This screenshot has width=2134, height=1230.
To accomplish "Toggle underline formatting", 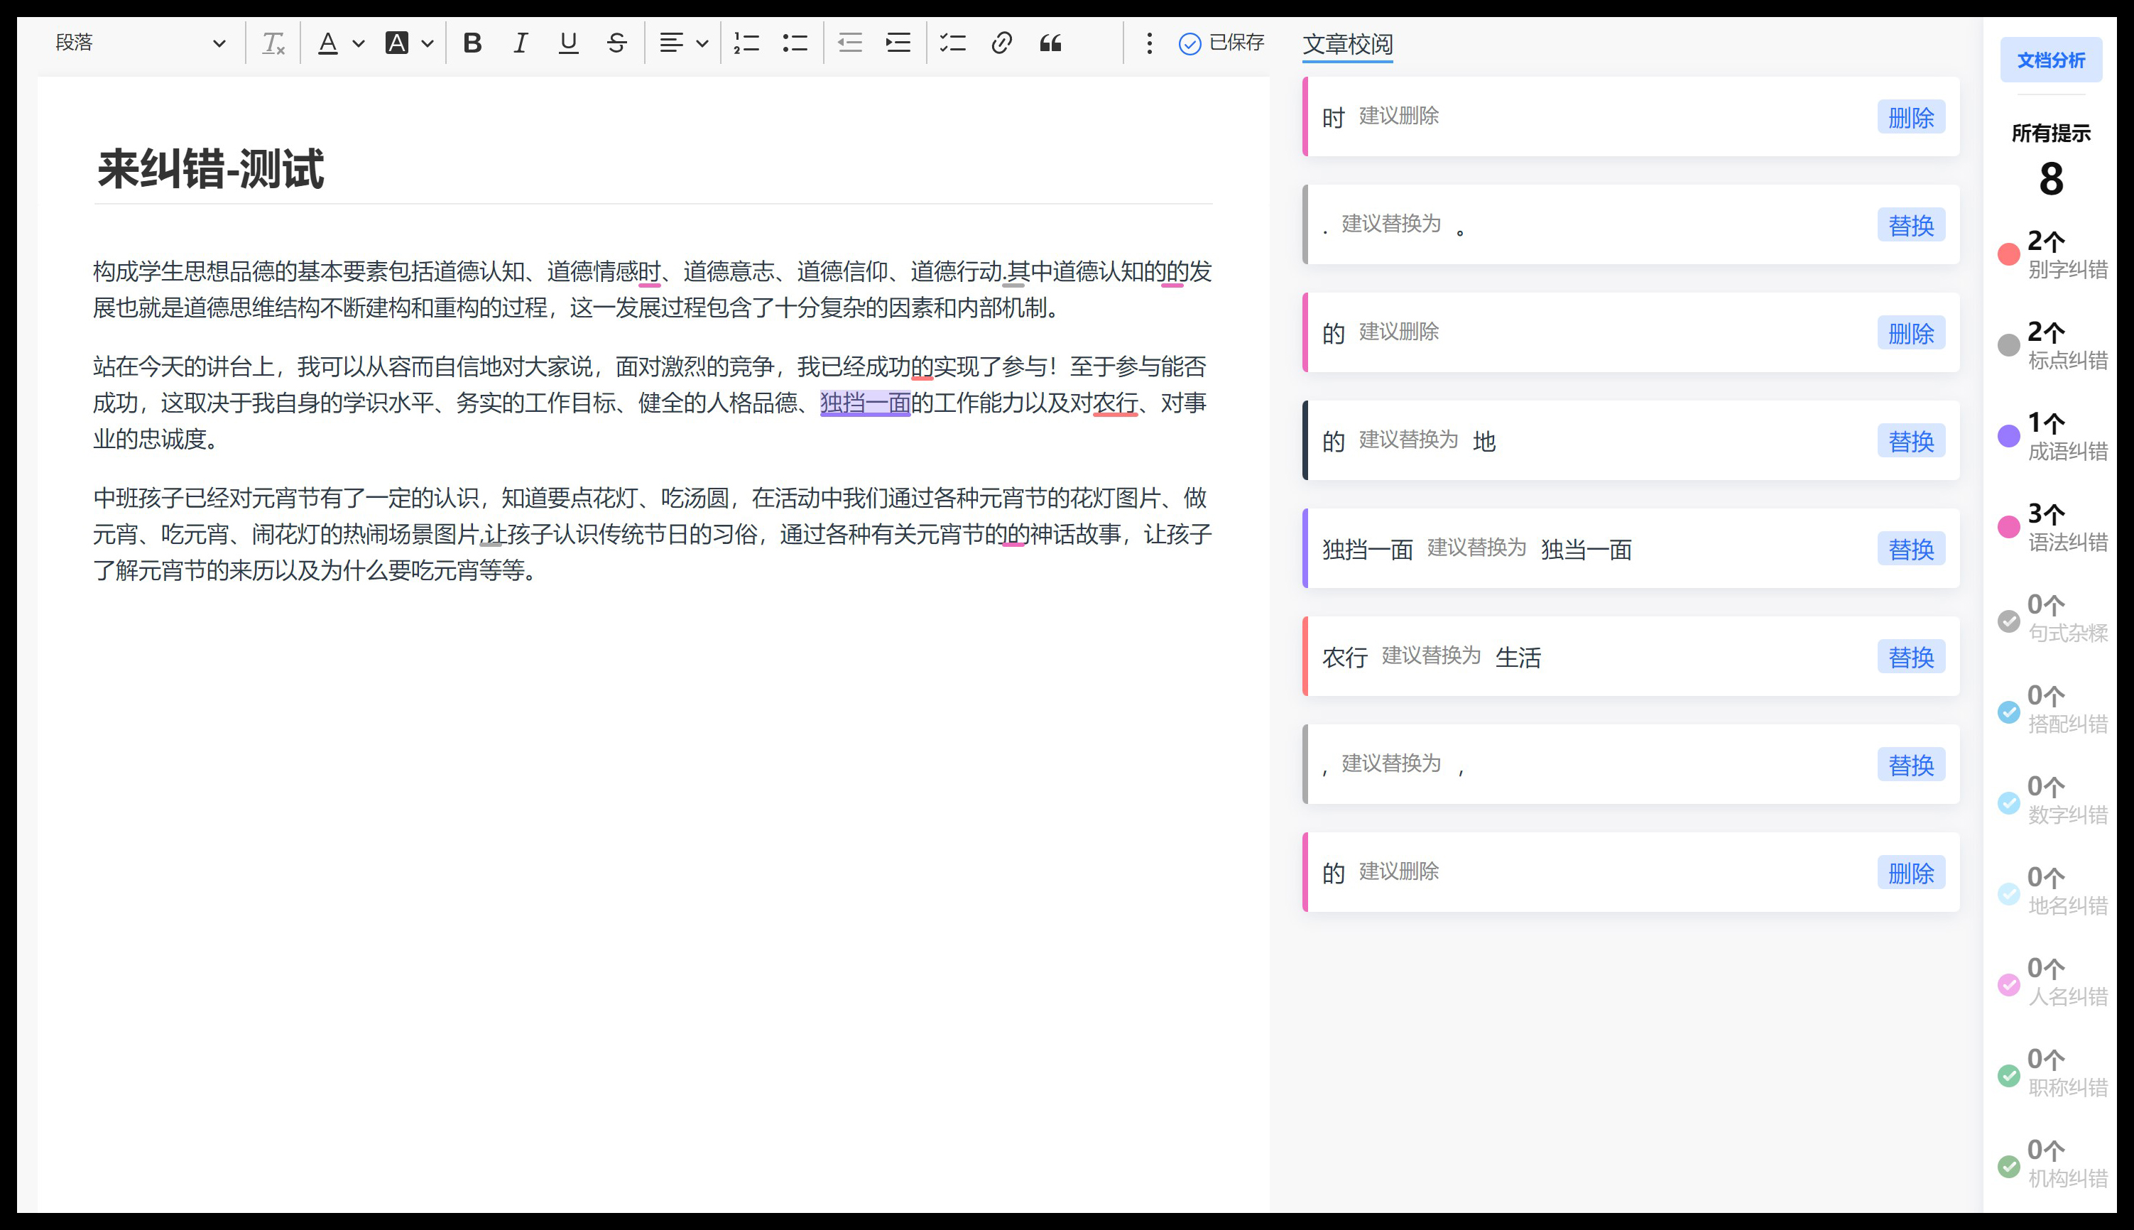I will click(x=568, y=43).
